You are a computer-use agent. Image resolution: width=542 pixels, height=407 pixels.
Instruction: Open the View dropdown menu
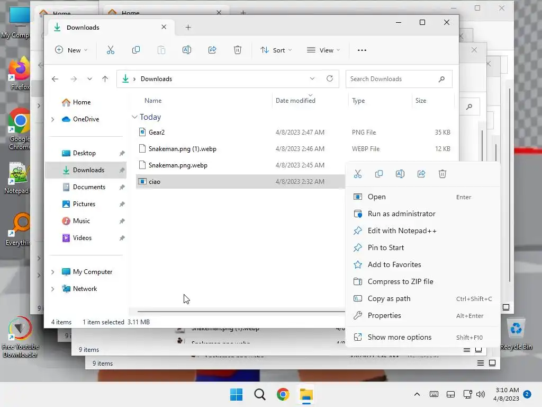click(323, 50)
